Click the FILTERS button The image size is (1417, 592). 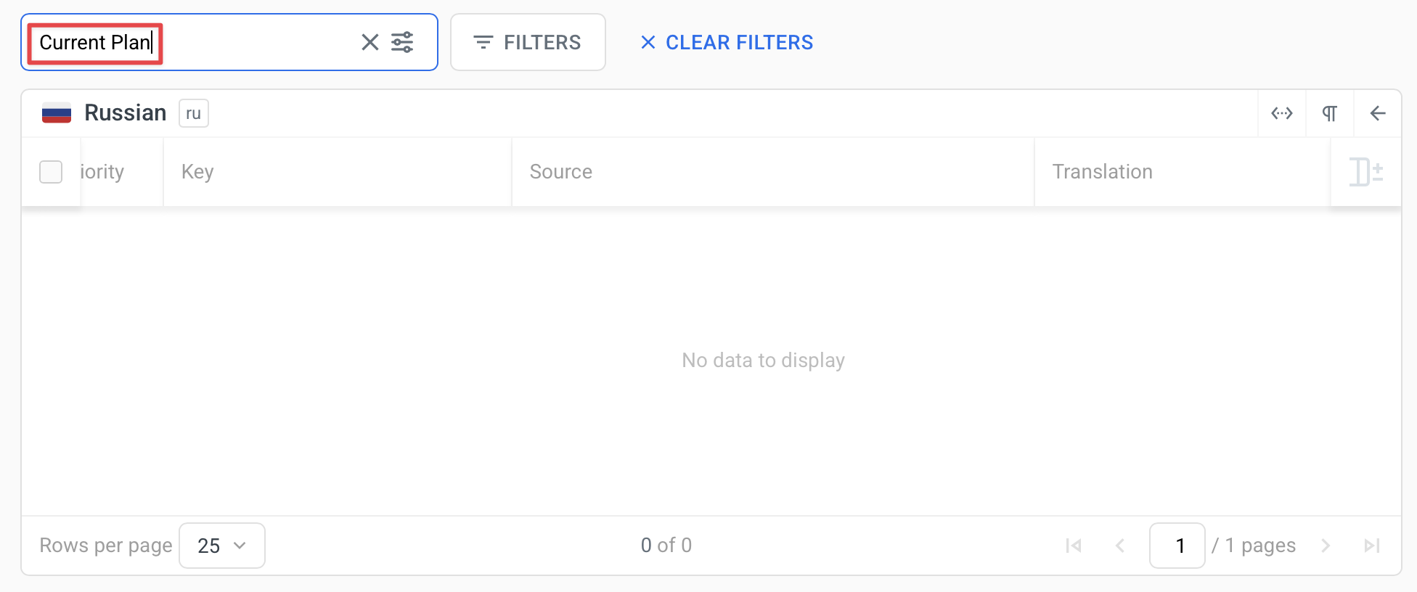pyautogui.click(x=528, y=42)
